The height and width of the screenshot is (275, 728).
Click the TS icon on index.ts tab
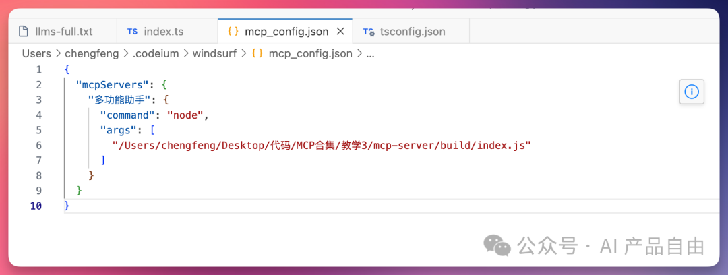tap(132, 32)
